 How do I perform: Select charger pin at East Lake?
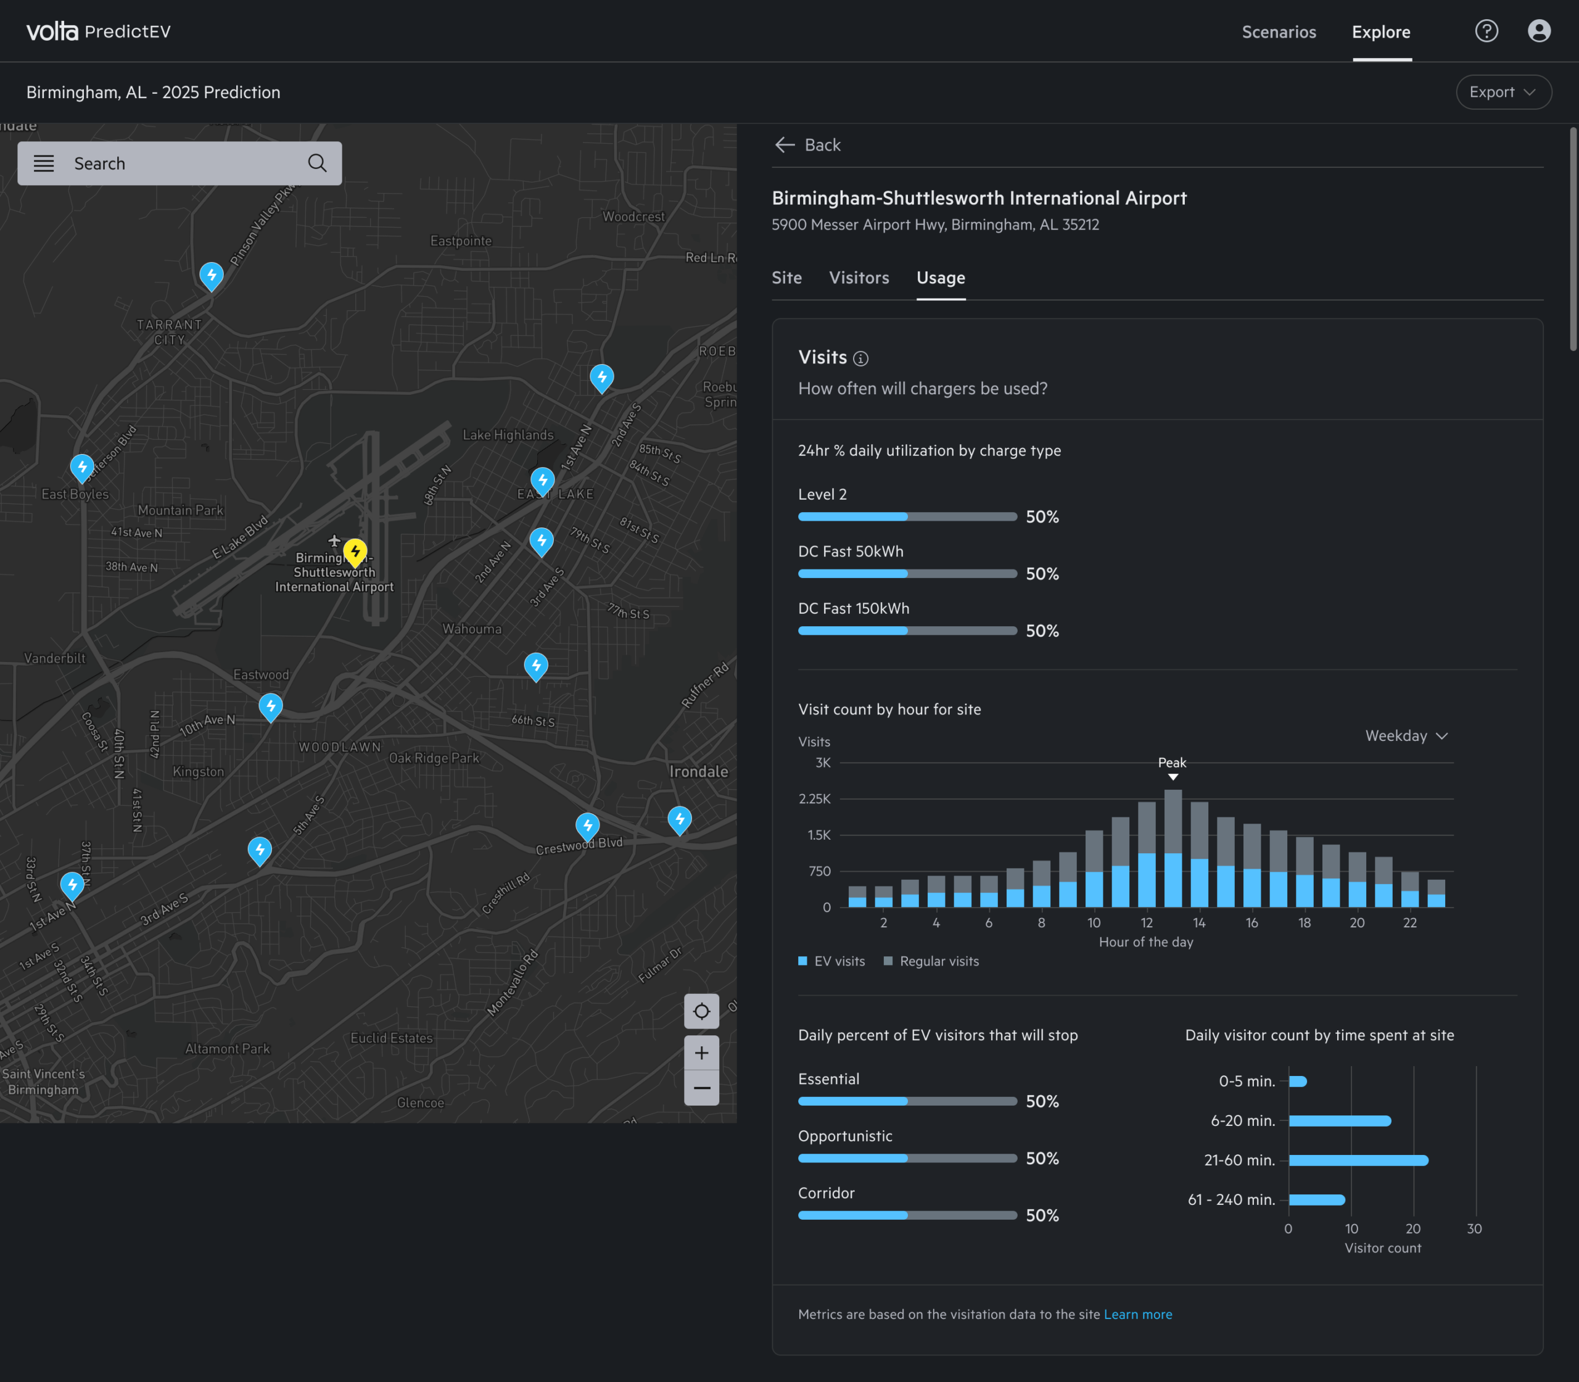tap(543, 482)
